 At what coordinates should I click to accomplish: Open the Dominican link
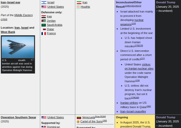click(53, 127)
